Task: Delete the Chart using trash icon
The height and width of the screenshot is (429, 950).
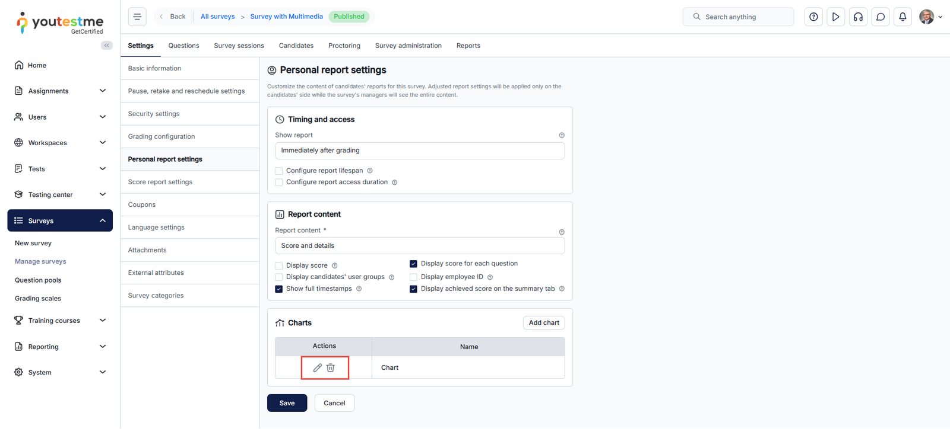Action: pos(331,368)
